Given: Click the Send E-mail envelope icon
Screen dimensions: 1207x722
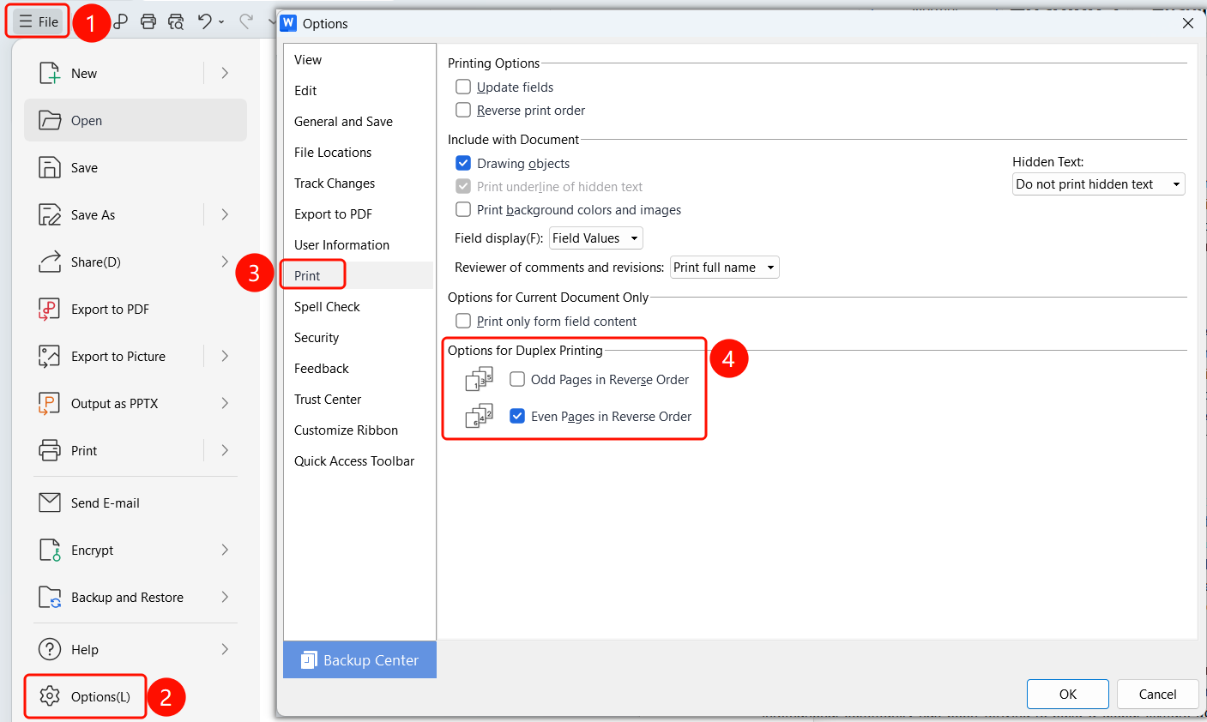Looking at the screenshot, I should pyautogui.click(x=50, y=503).
